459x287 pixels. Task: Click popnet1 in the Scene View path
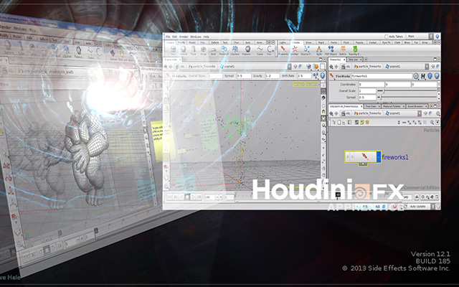(227, 67)
